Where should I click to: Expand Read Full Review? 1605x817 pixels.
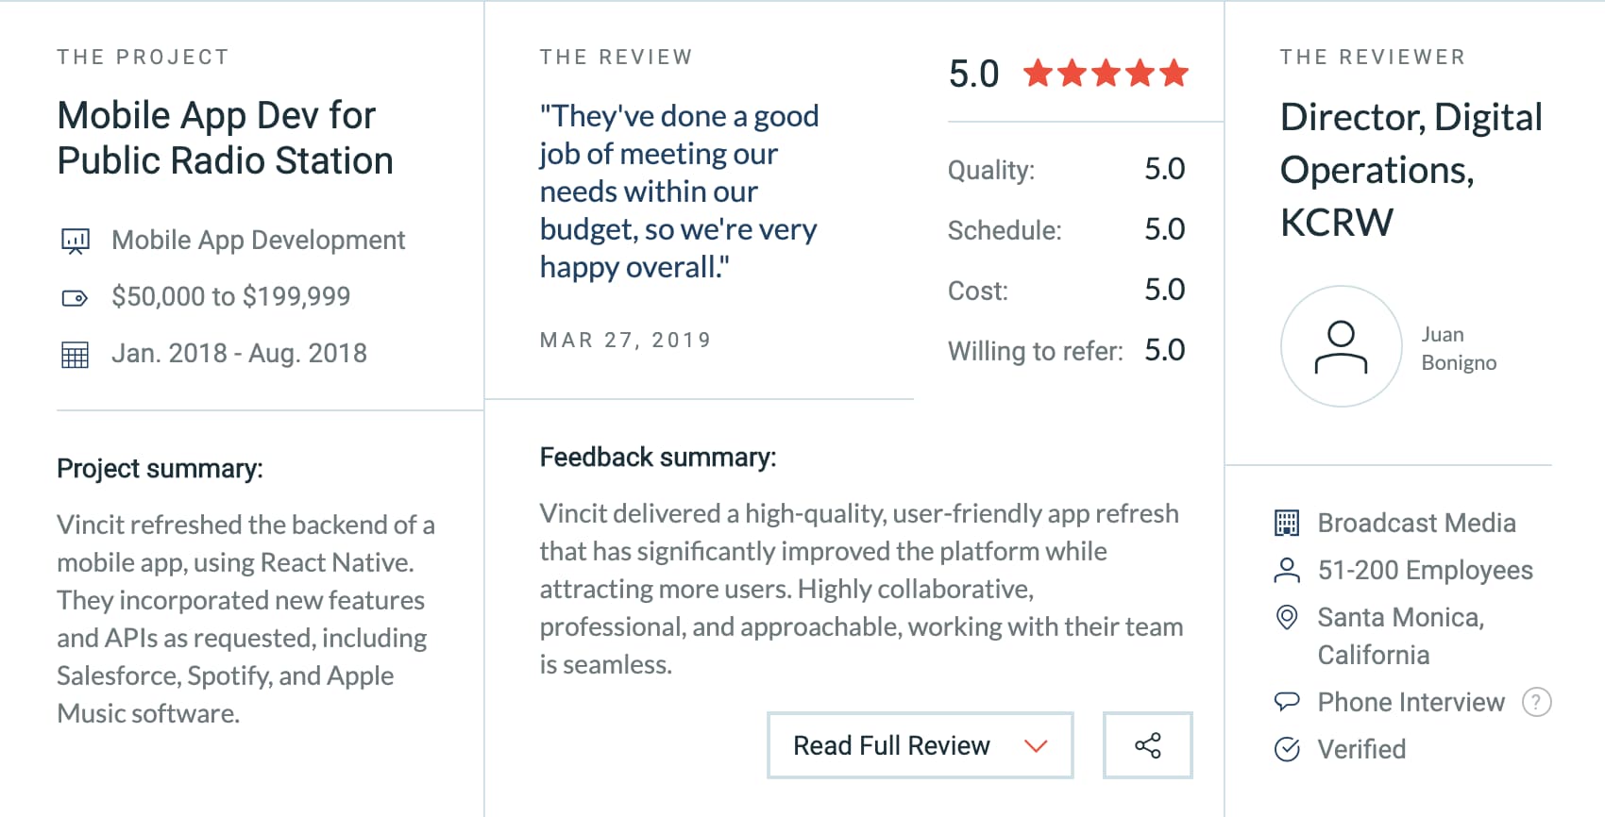[921, 745]
